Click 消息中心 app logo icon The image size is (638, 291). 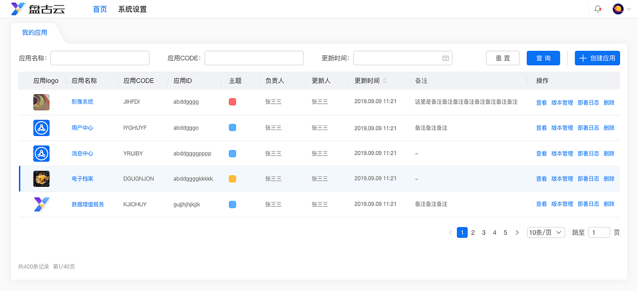point(41,153)
